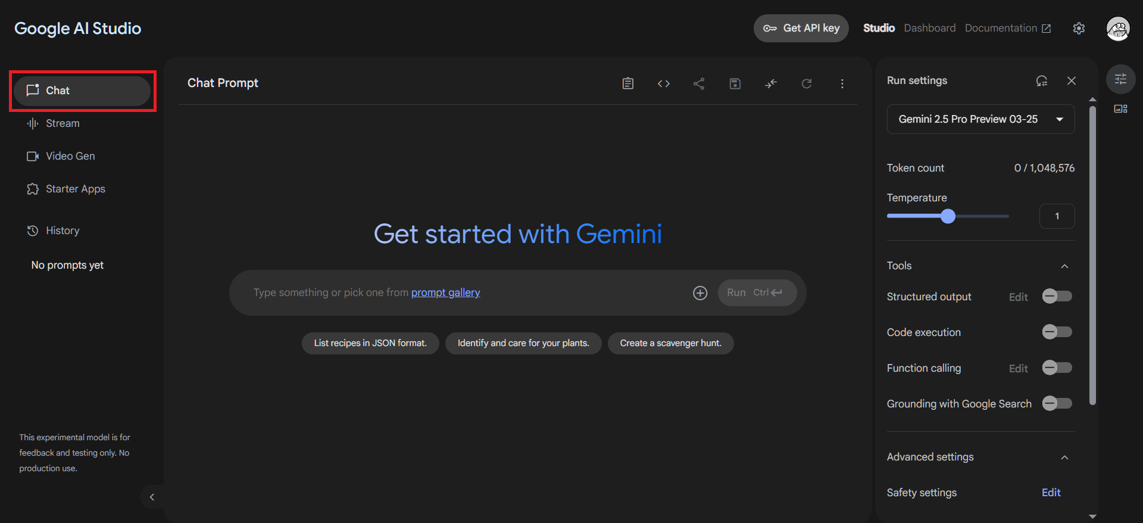Enable the Structured output toggle
This screenshot has width=1143, height=523.
click(x=1057, y=296)
